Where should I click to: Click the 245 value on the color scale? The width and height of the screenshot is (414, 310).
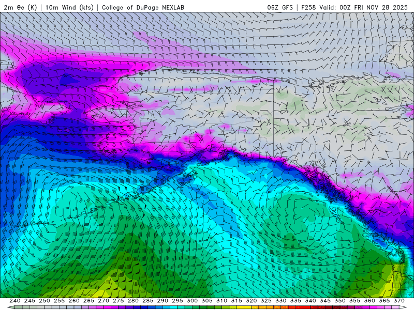pyautogui.click(x=29, y=301)
